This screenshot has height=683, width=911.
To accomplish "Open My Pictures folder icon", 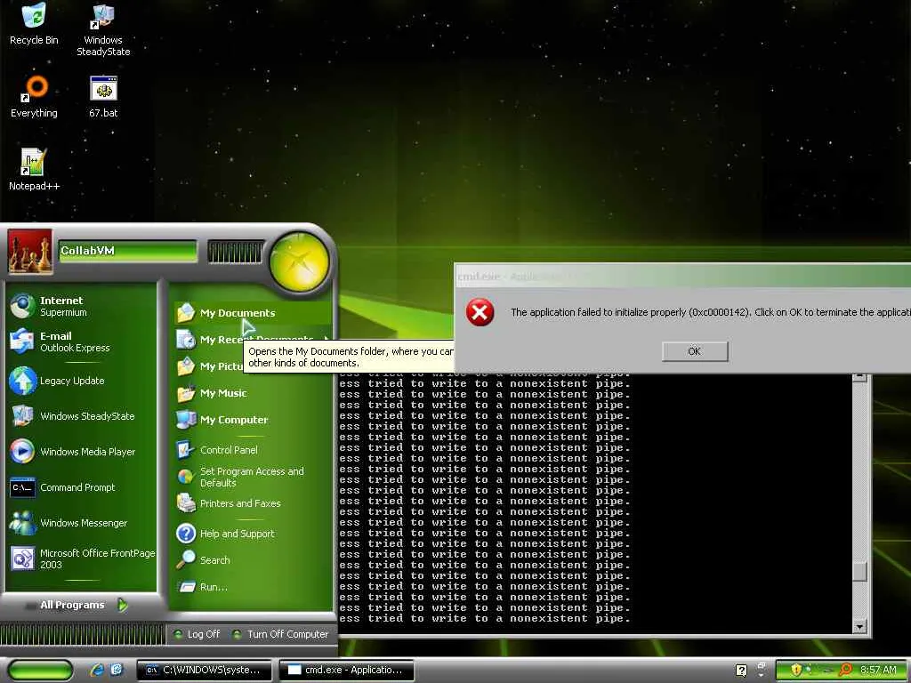I will coord(186,366).
